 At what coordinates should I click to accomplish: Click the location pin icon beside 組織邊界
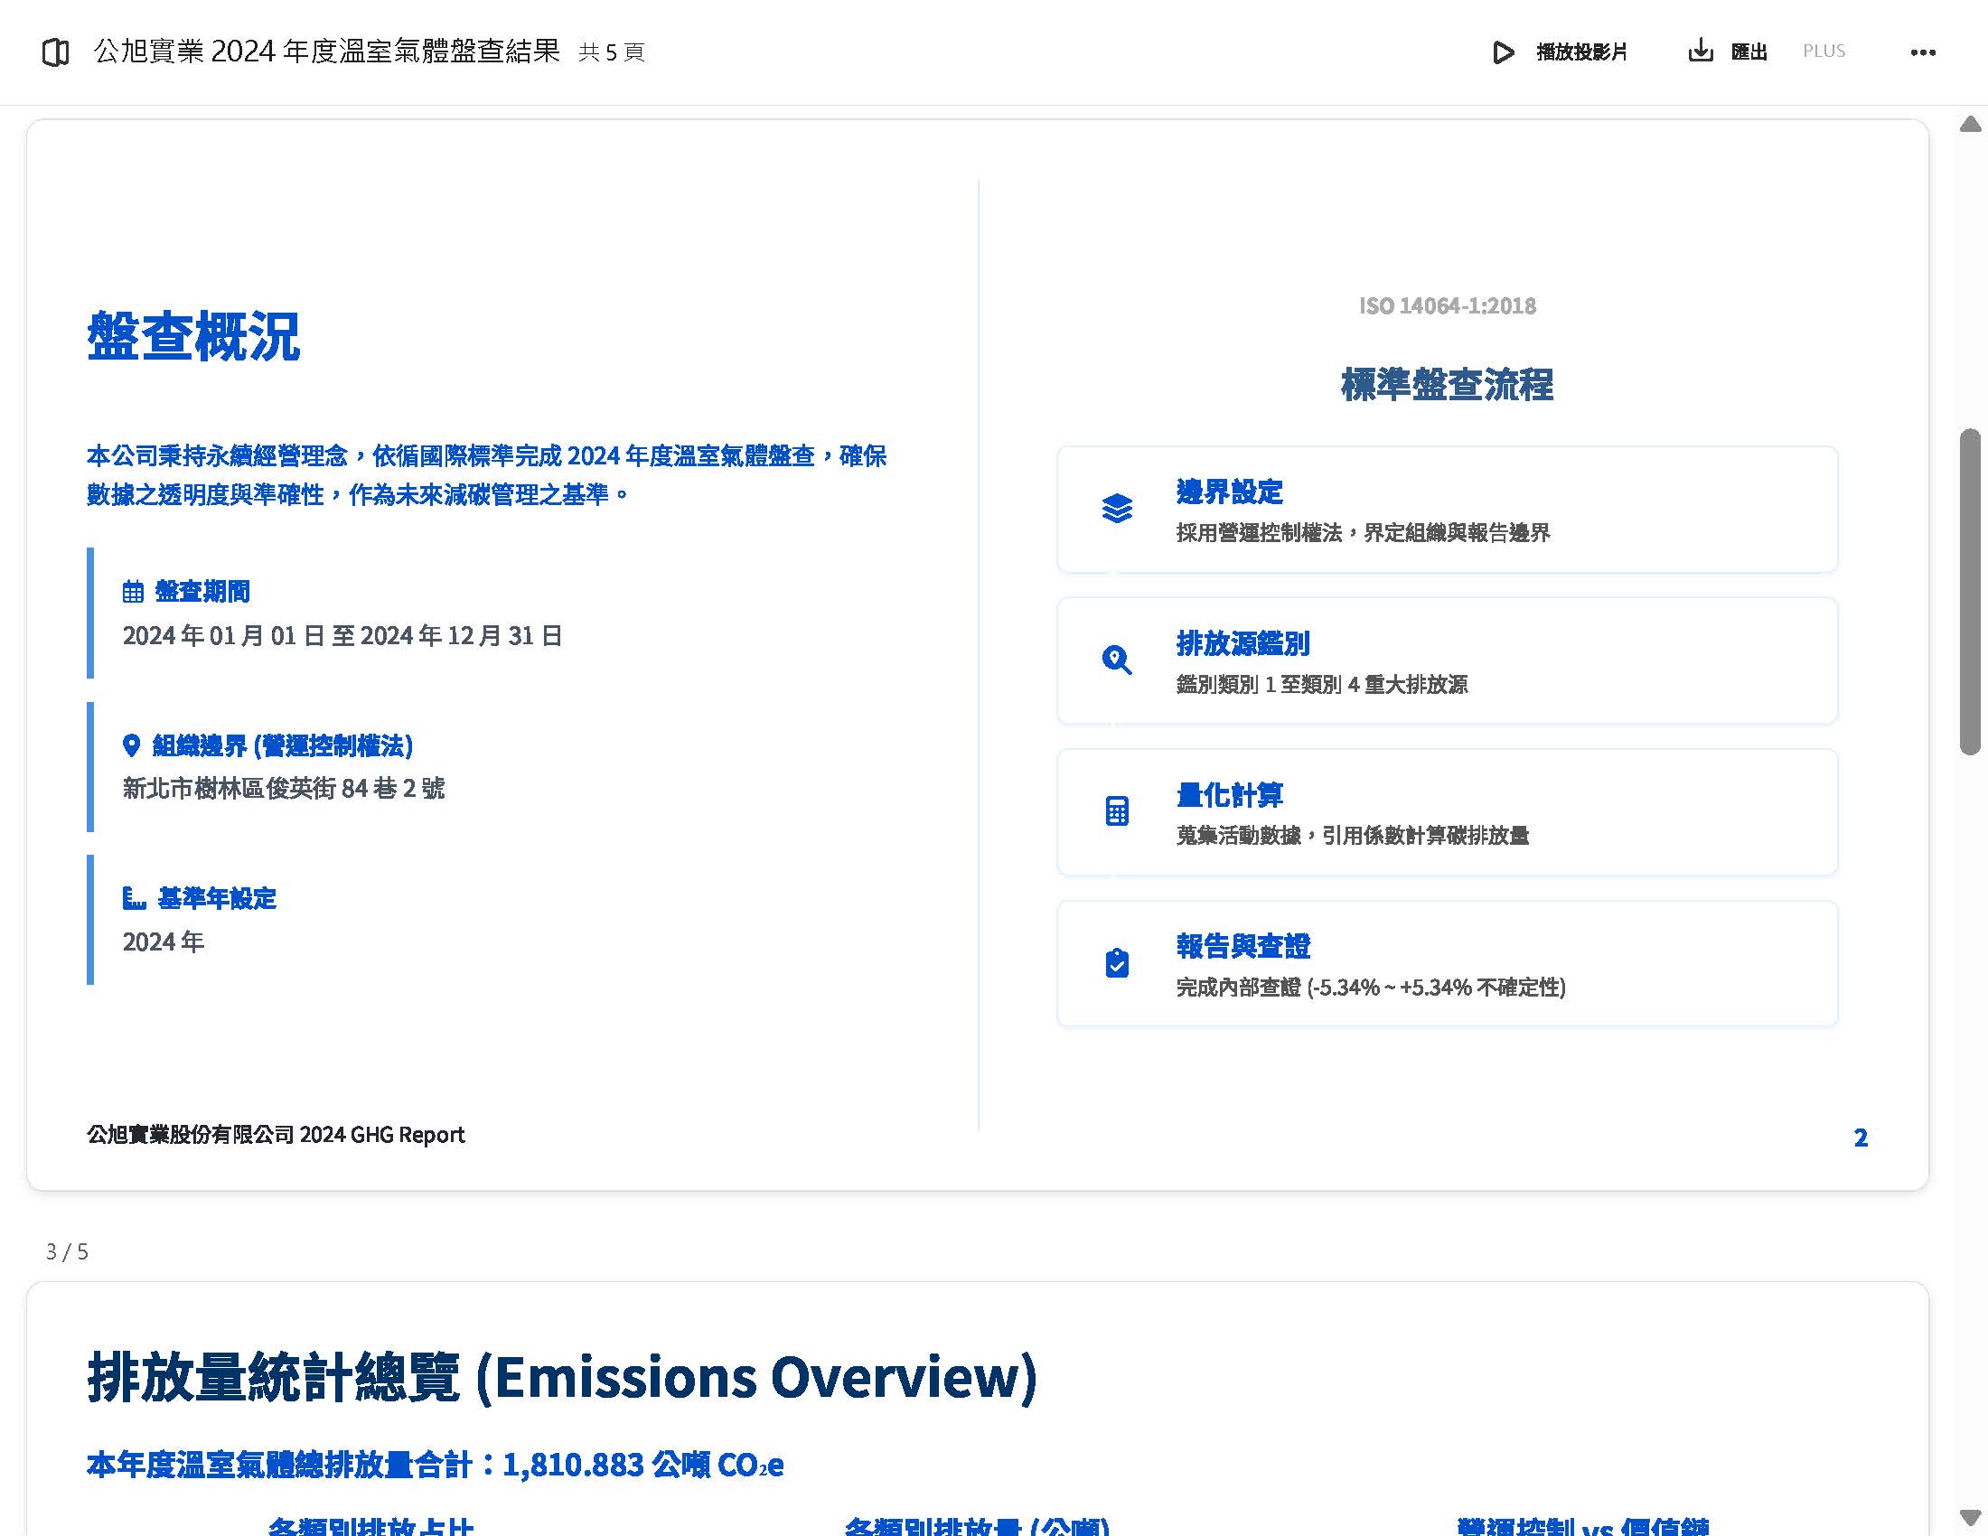pos(131,745)
